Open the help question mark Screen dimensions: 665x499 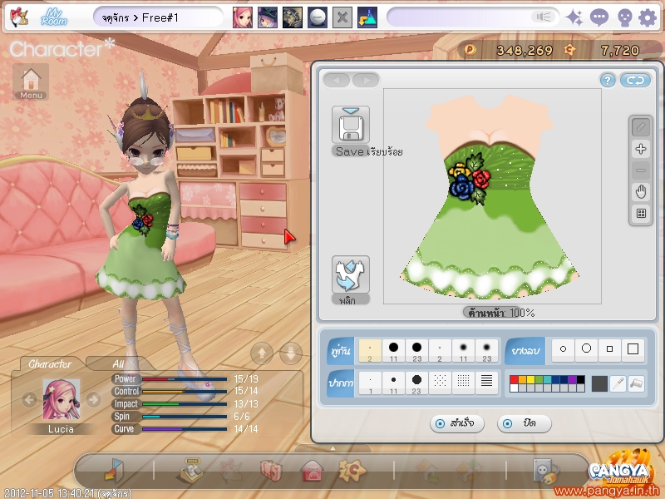pyautogui.click(x=608, y=80)
